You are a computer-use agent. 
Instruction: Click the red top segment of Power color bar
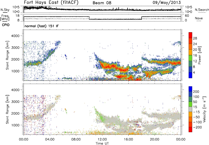tap(190, 35)
